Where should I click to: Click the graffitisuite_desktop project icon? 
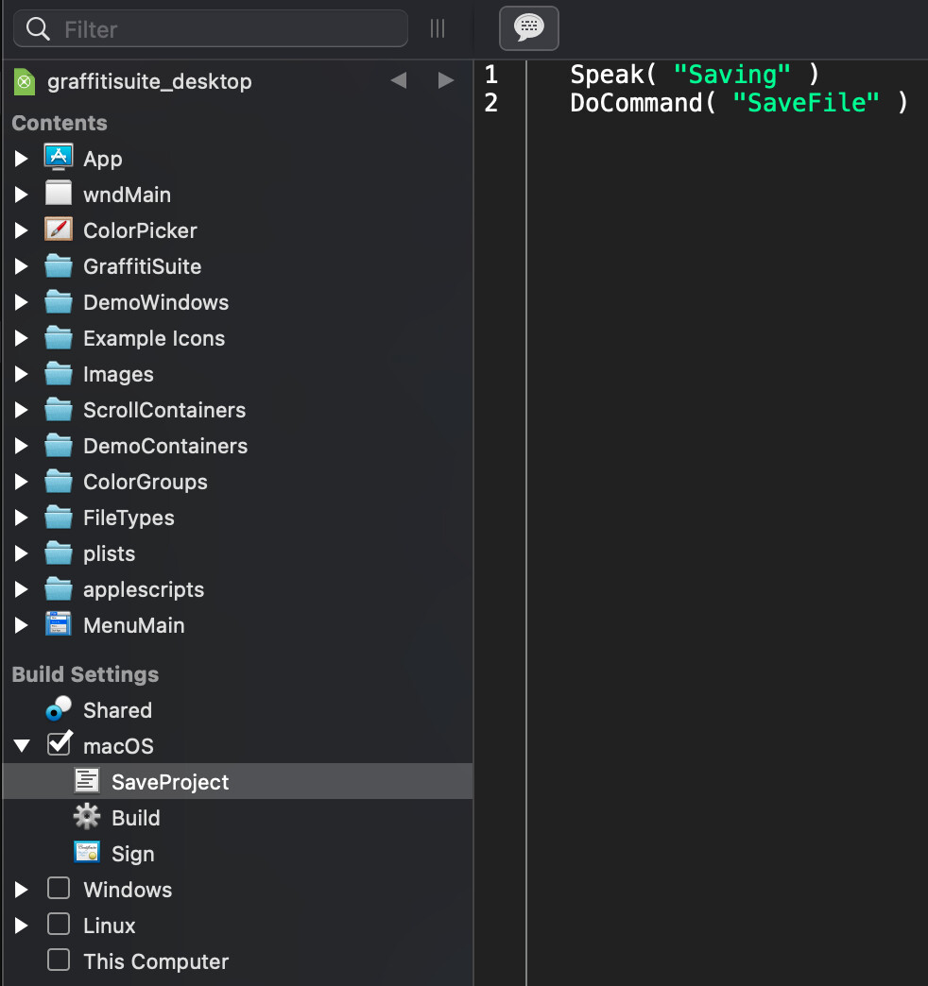pyautogui.click(x=25, y=82)
